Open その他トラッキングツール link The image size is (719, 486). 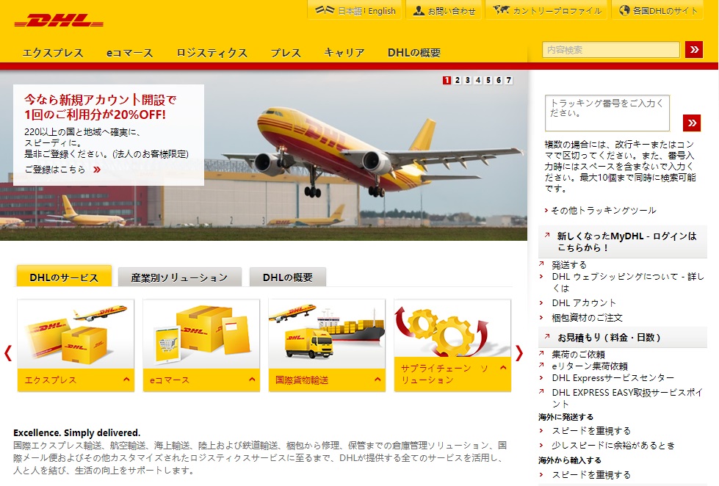pyautogui.click(x=604, y=211)
